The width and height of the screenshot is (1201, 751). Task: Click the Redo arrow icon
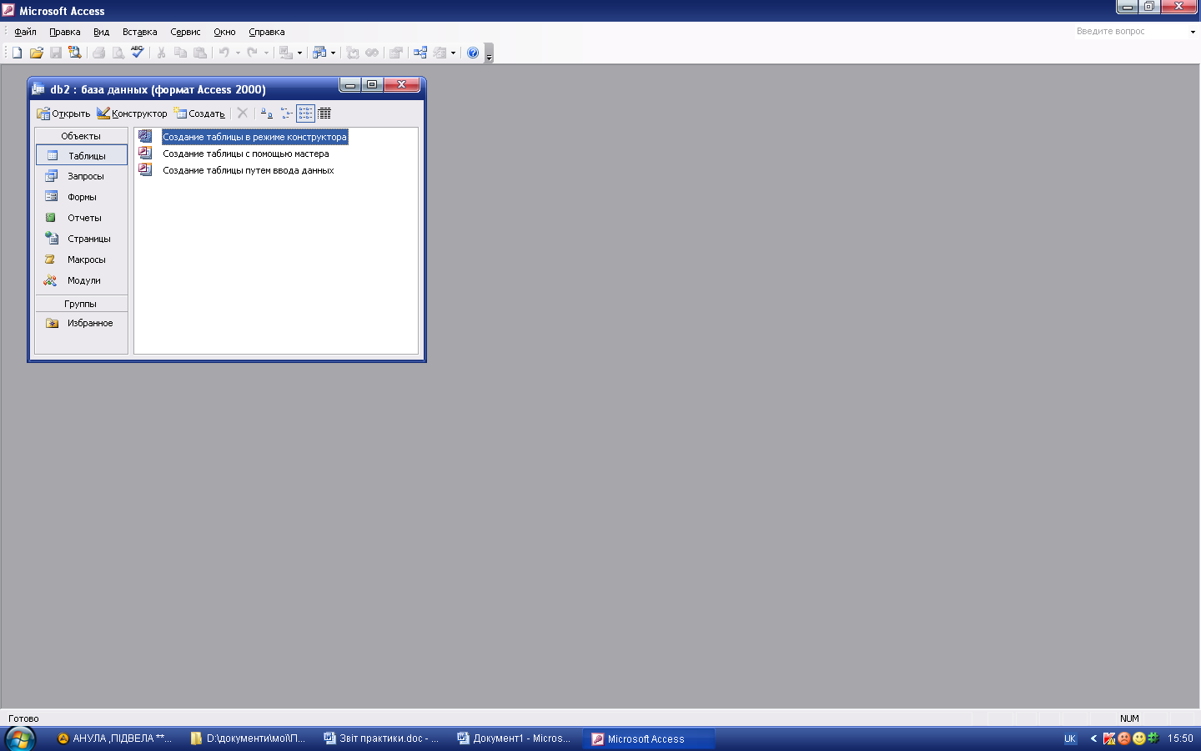tap(252, 53)
